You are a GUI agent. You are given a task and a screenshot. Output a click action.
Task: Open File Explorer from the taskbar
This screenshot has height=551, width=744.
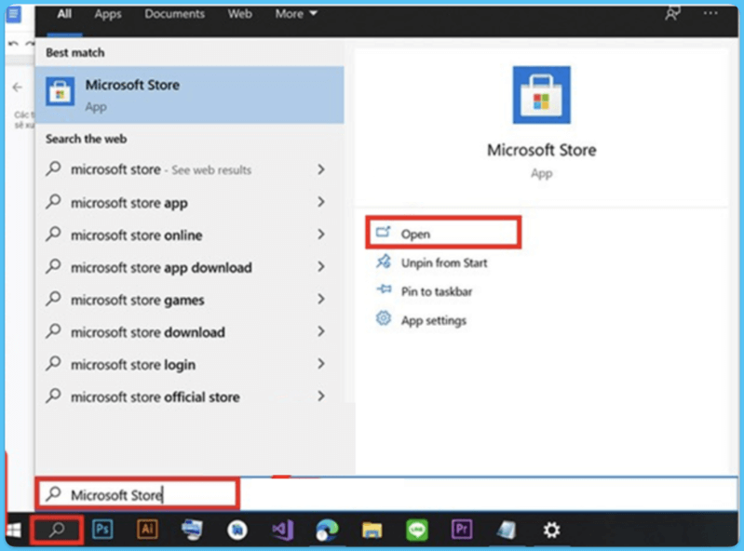[x=372, y=530]
